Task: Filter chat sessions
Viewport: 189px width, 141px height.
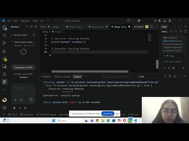Action: click(x=180, y=31)
